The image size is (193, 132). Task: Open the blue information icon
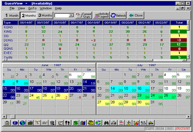click(x=15, y=123)
